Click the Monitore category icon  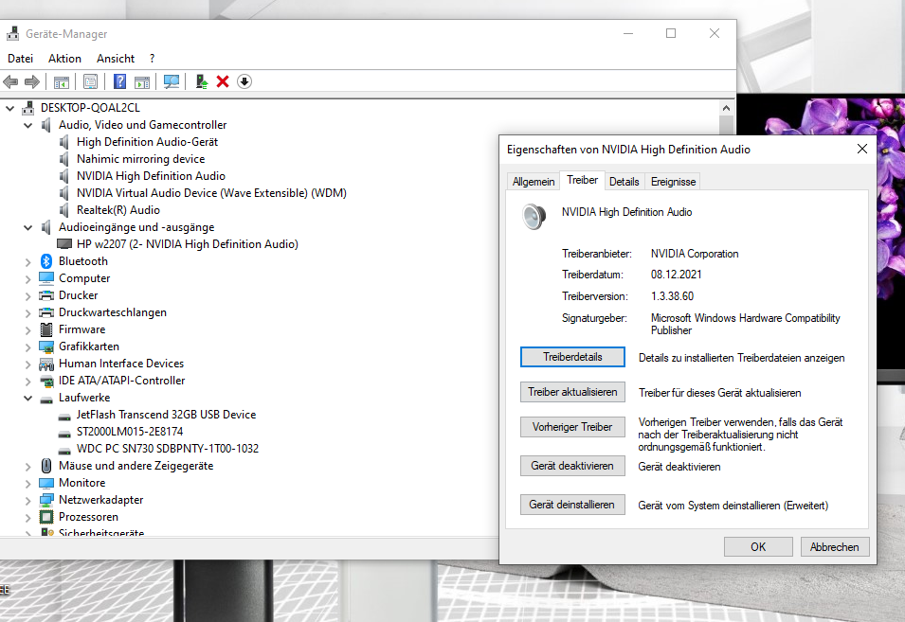pos(46,483)
